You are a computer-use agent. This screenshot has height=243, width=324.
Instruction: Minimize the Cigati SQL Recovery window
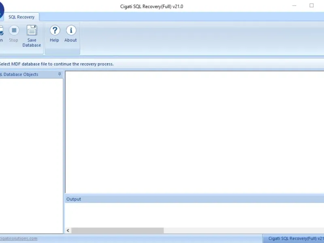coord(294,6)
